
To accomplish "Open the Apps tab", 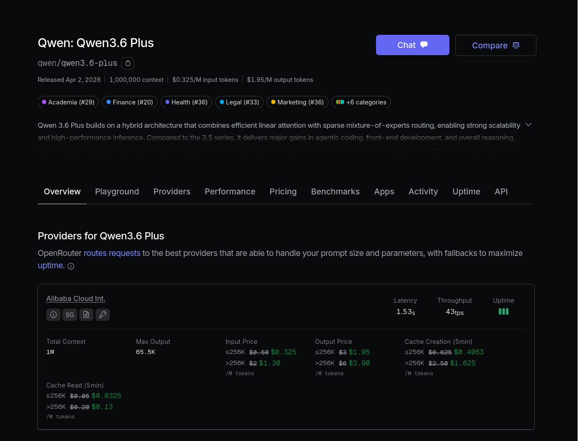I will pos(384,191).
